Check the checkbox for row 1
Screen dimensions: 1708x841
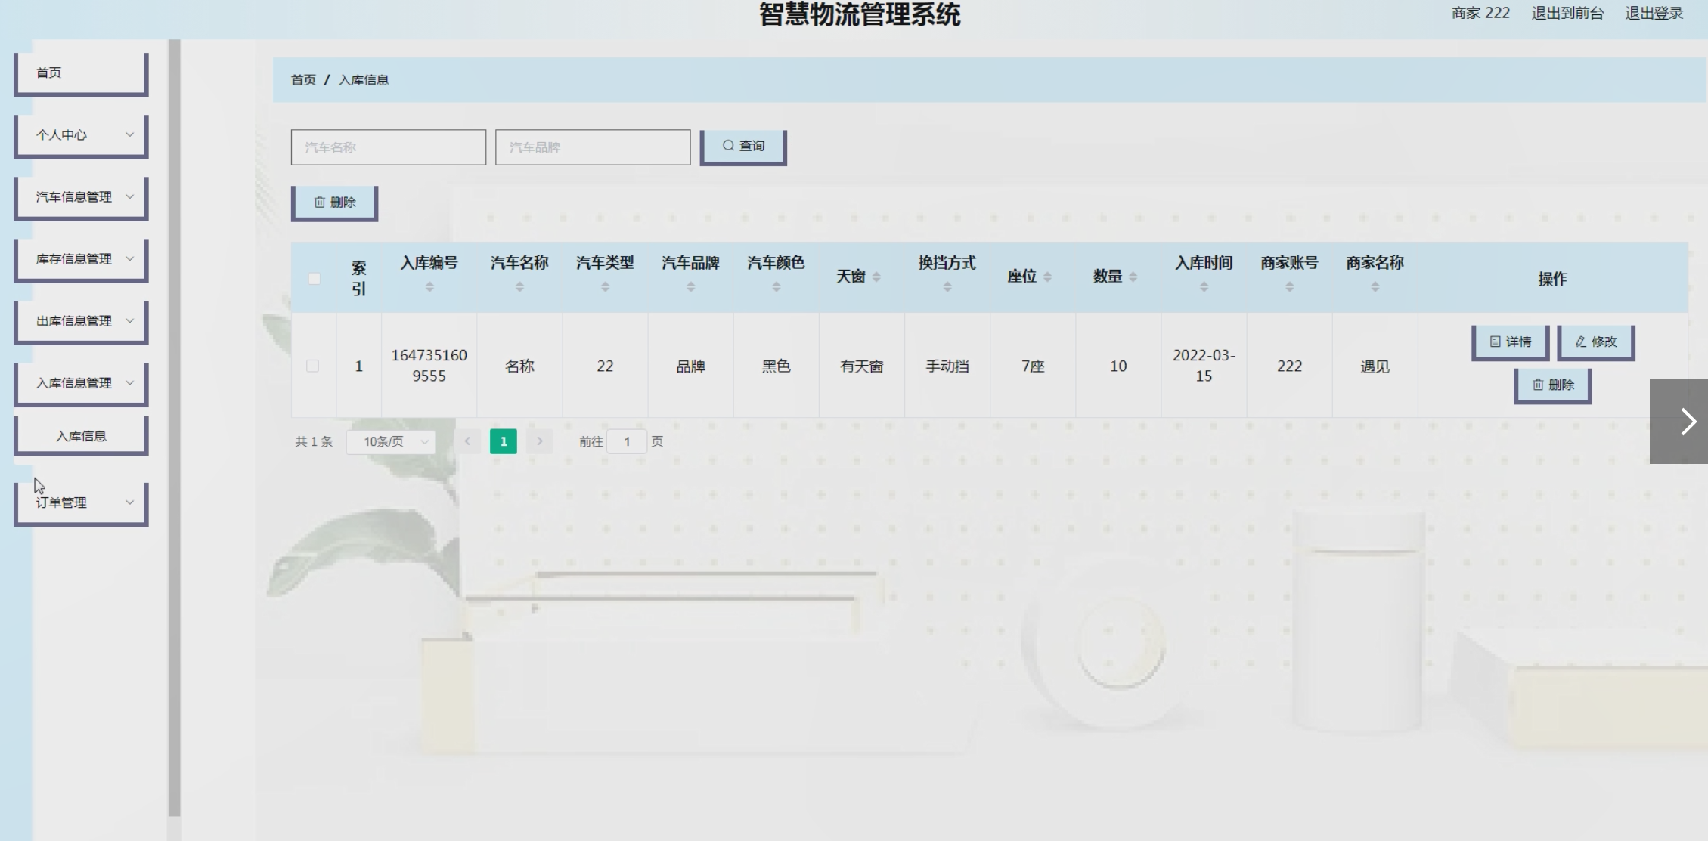tap(312, 366)
